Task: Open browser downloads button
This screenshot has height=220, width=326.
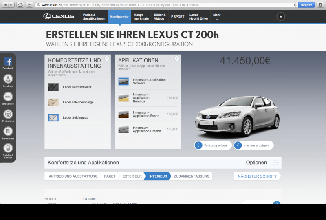Action: (320, 5)
